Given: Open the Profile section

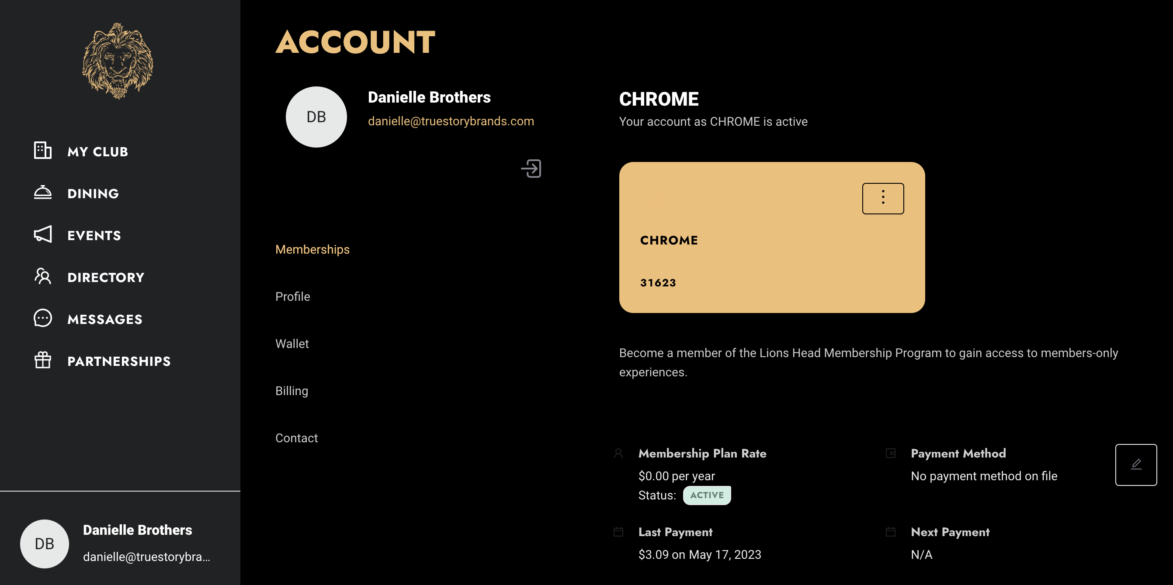Looking at the screenshot, I should [x=292, y=296].
